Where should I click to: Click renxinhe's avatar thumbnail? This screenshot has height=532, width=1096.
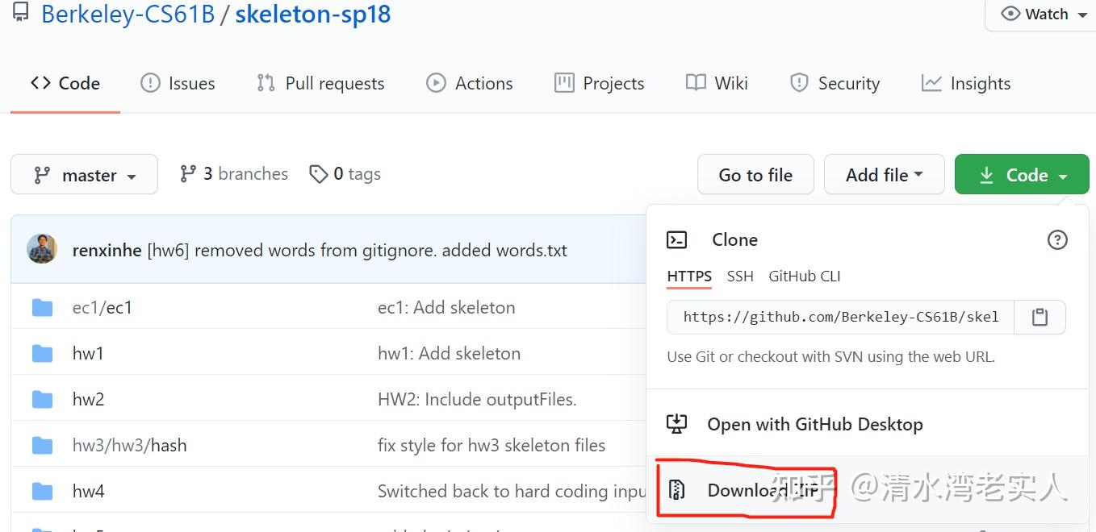point(42,249)
